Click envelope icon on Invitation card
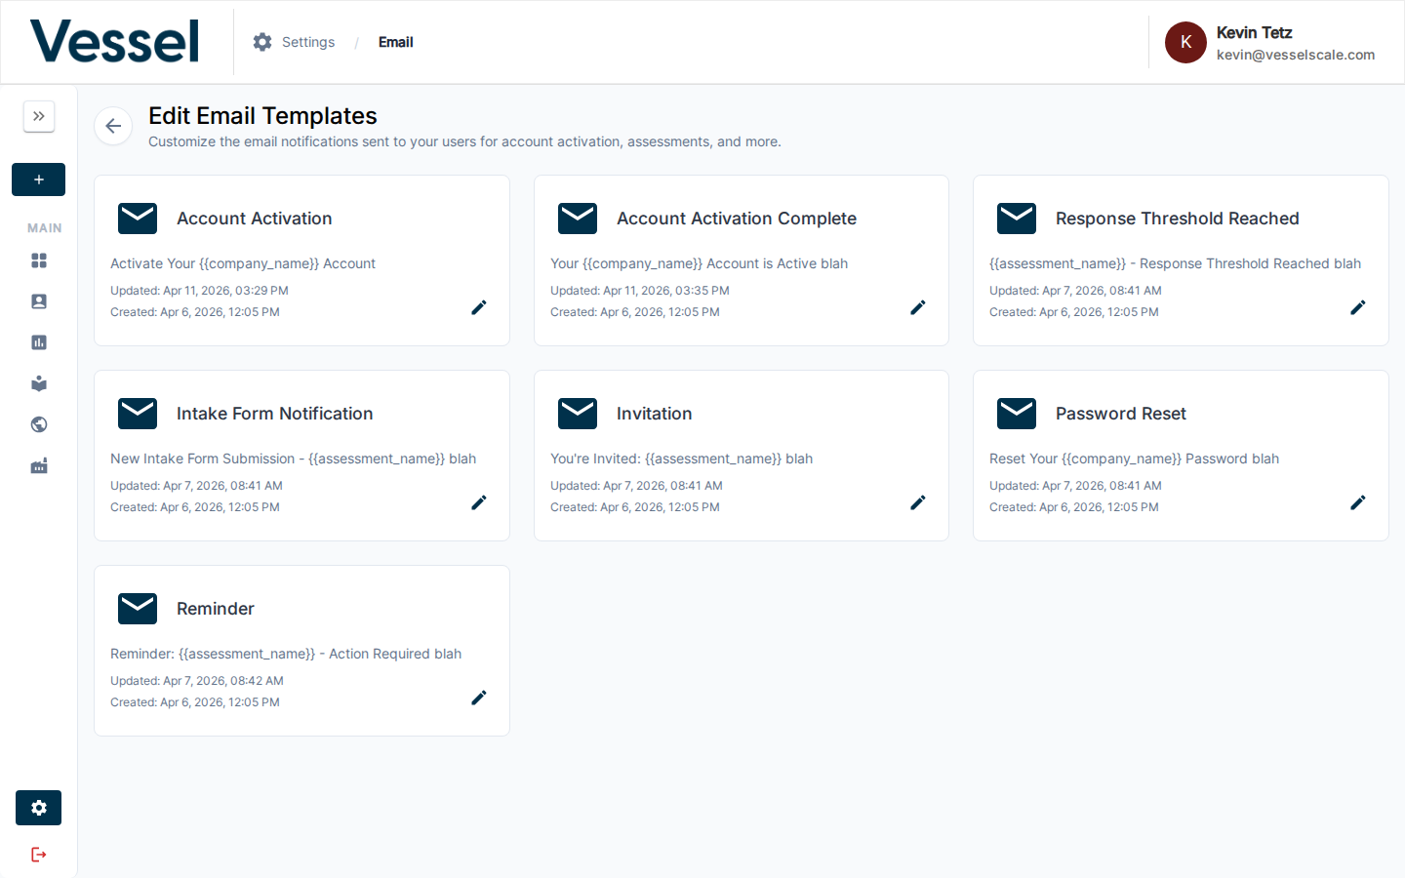This screenshot has width=1405, height=878. 578,414
